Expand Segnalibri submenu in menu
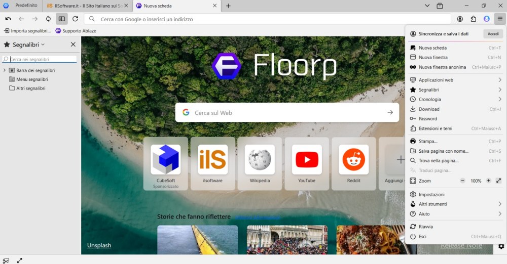This screenshot has height=264, width=507. [x=455, y=90]
